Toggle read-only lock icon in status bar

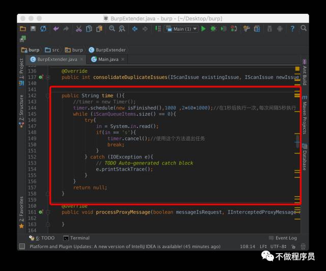(x=293, y=247)
